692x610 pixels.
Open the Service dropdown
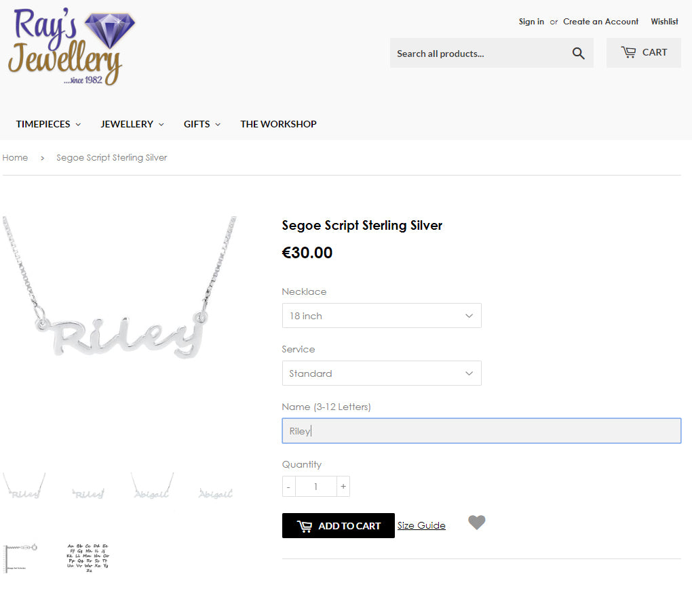point(382,373)
